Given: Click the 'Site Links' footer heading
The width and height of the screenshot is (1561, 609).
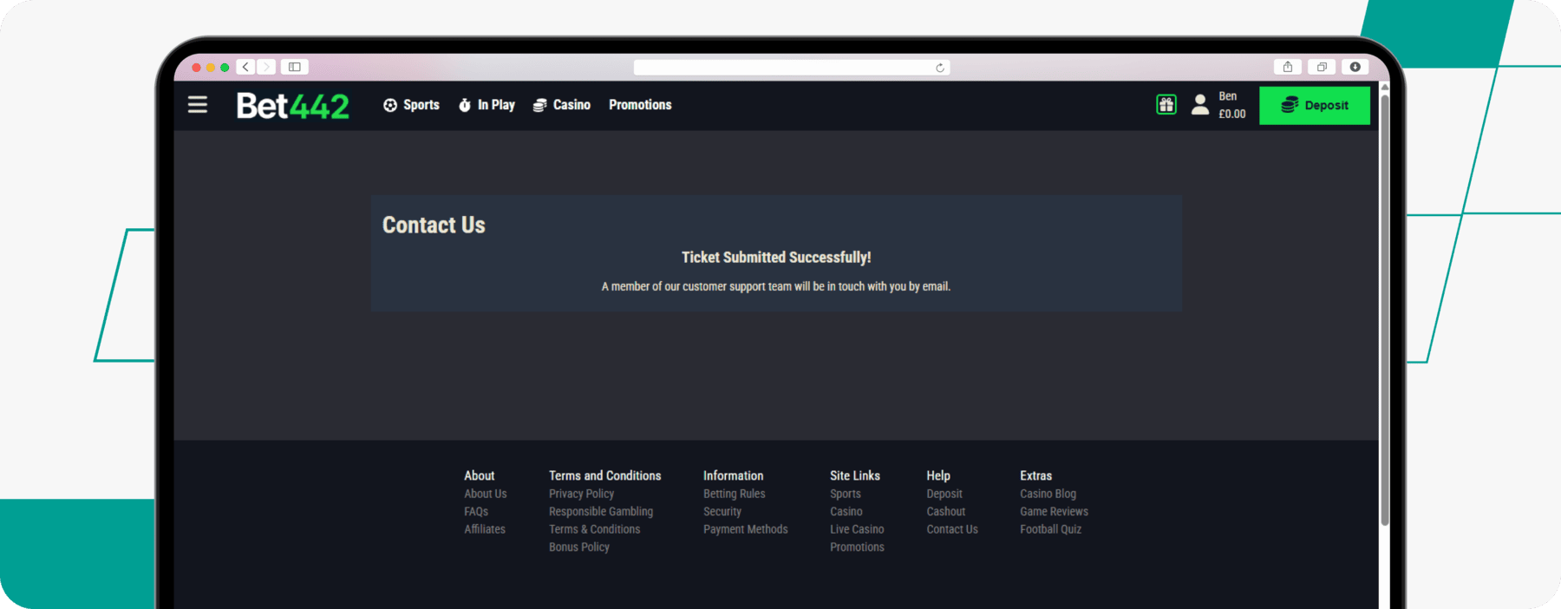Looking at the screenshot, I should (x=855, y=475).
